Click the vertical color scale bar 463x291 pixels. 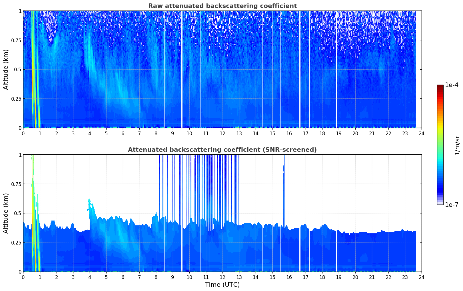(440, 145)
